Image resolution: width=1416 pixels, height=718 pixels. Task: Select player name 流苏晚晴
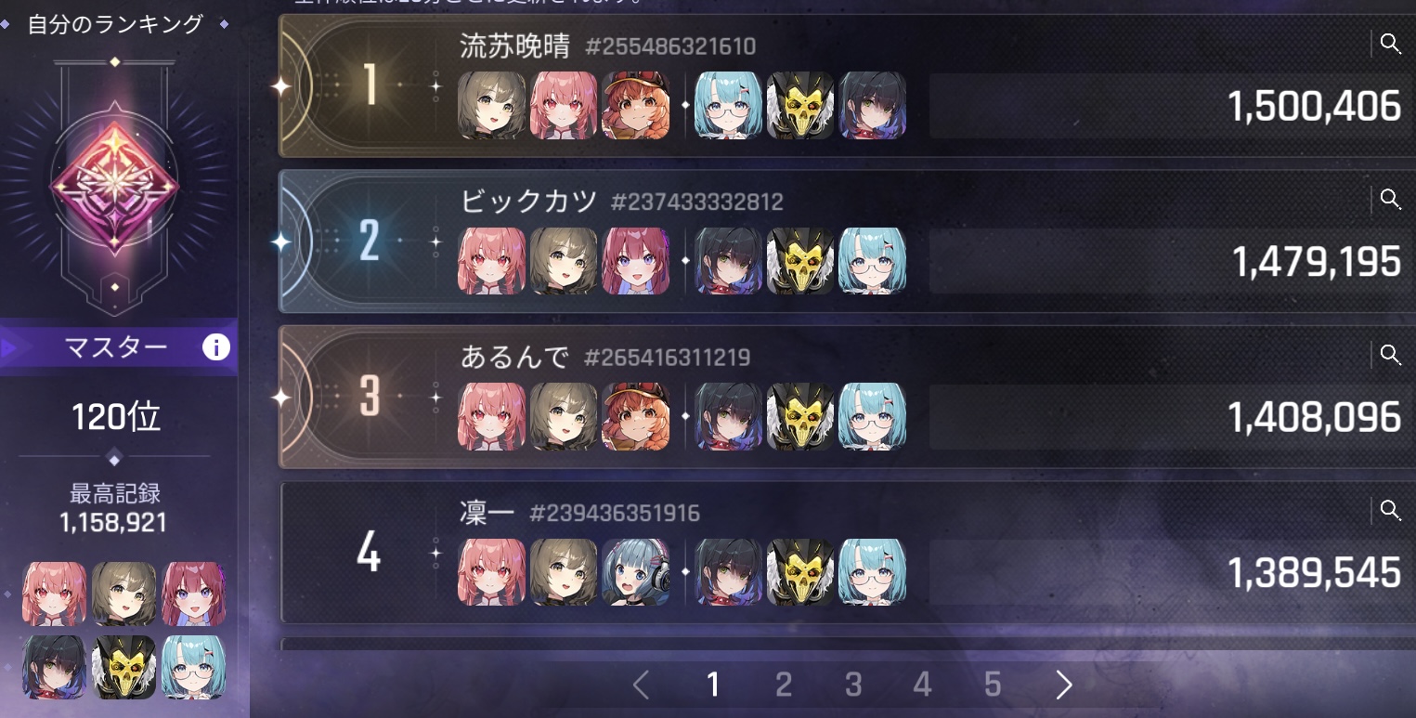click(515, 46)
